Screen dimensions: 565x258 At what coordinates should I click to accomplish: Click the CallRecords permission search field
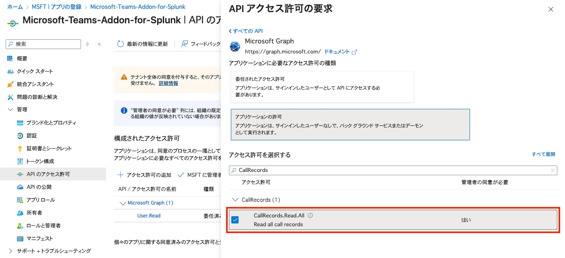[x=393, y=170]
